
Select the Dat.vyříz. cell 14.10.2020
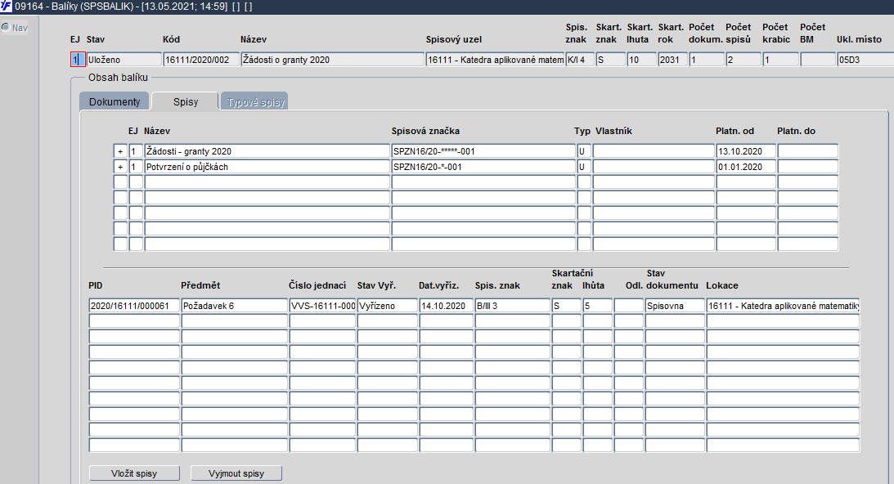point(446,306)
